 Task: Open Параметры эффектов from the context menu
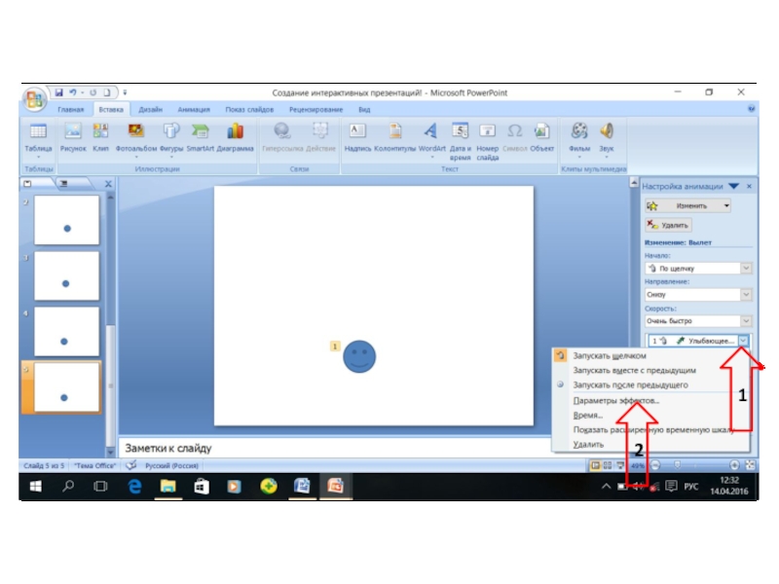(x=615, y=401)
